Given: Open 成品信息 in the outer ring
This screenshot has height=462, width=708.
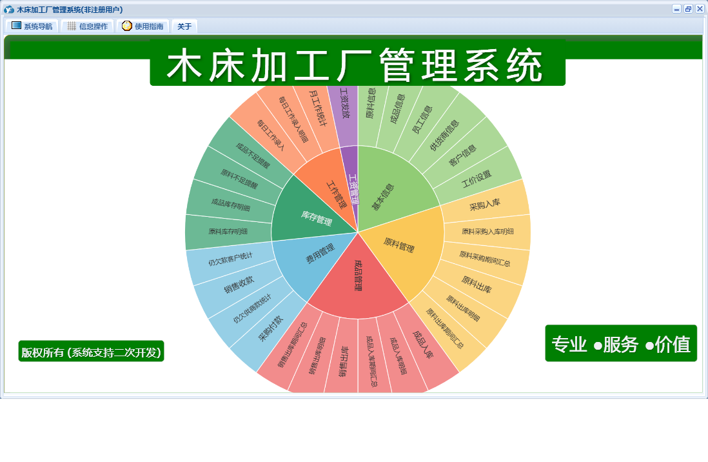Looking at the screenshot, I should (397, 108).
